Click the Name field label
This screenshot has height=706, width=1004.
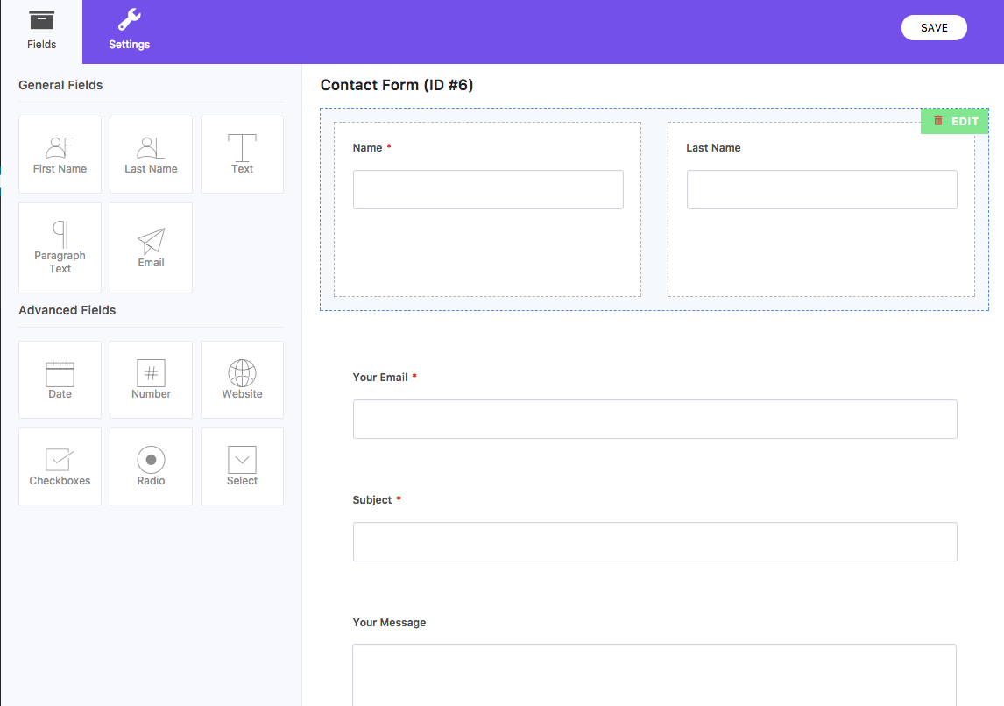click(x=368, y=148)
